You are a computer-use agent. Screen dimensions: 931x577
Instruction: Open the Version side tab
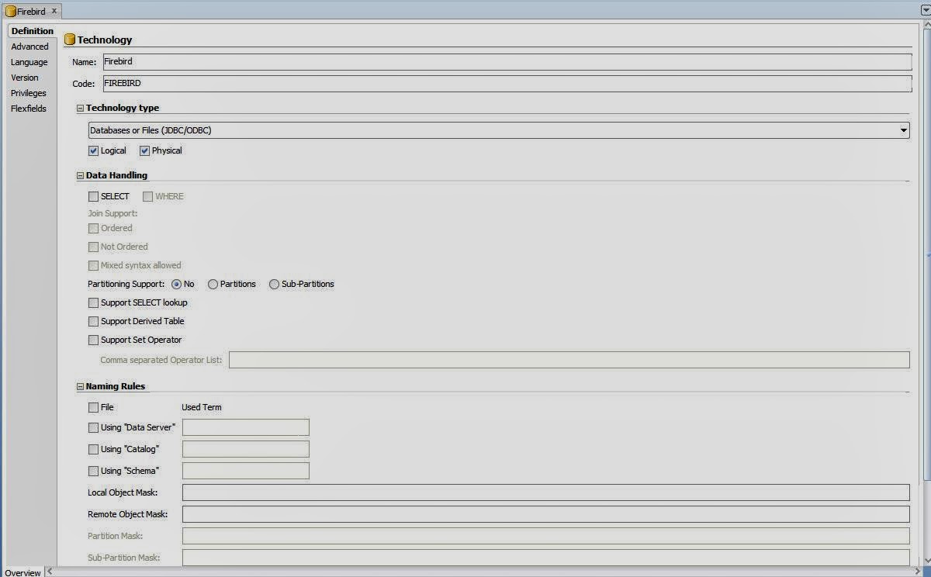24,78
